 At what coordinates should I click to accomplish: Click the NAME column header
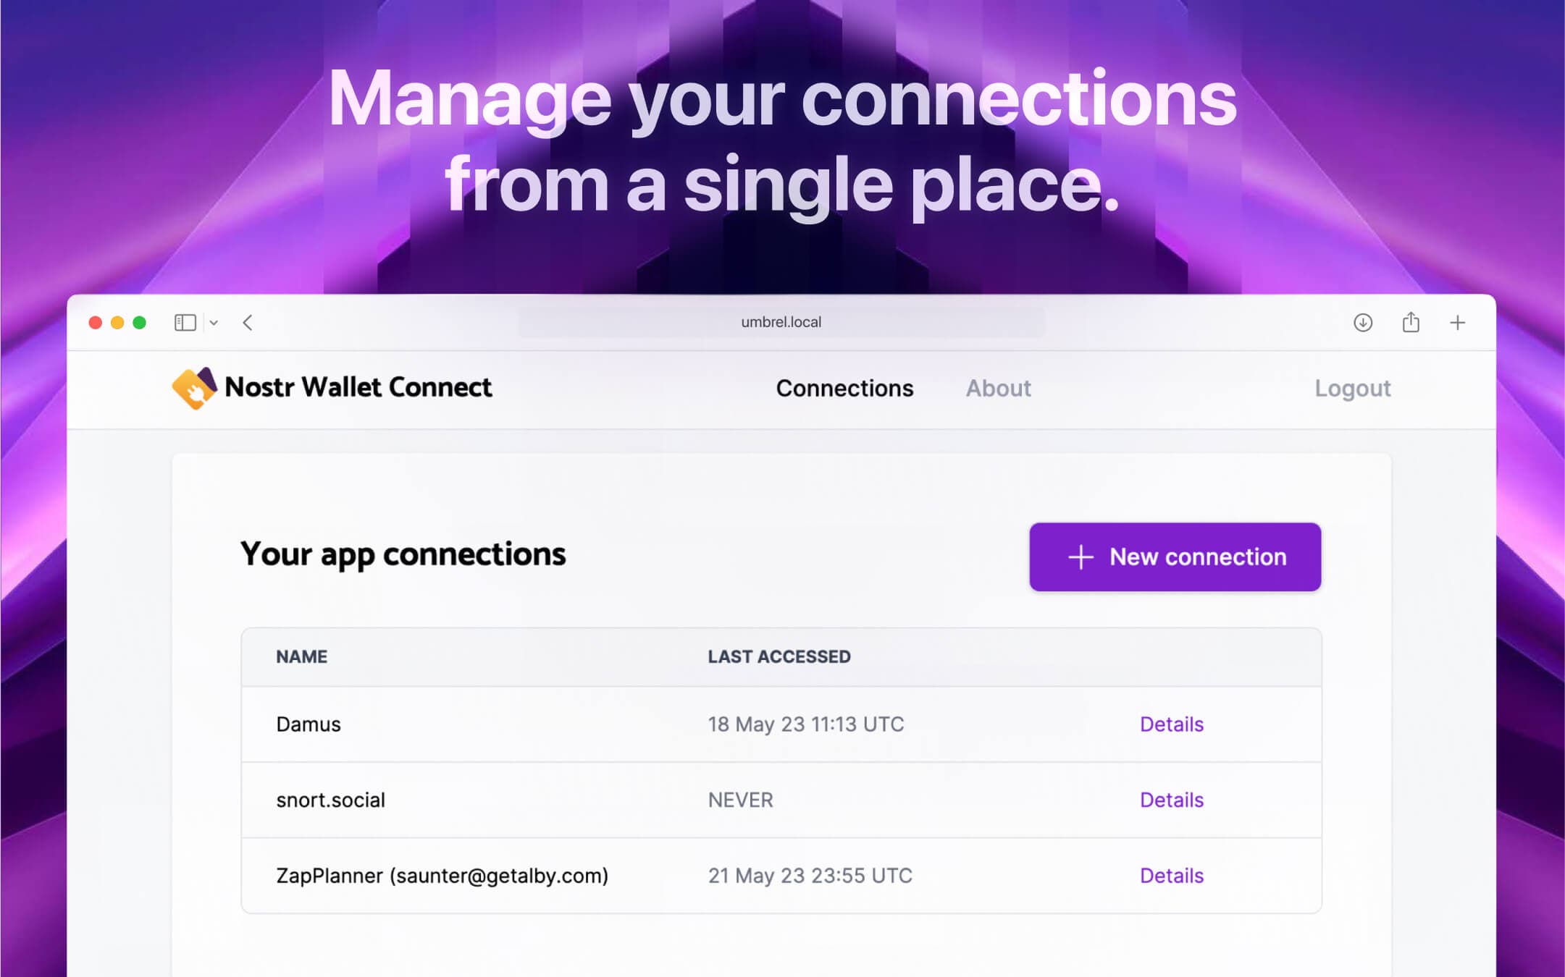point(301,656)
